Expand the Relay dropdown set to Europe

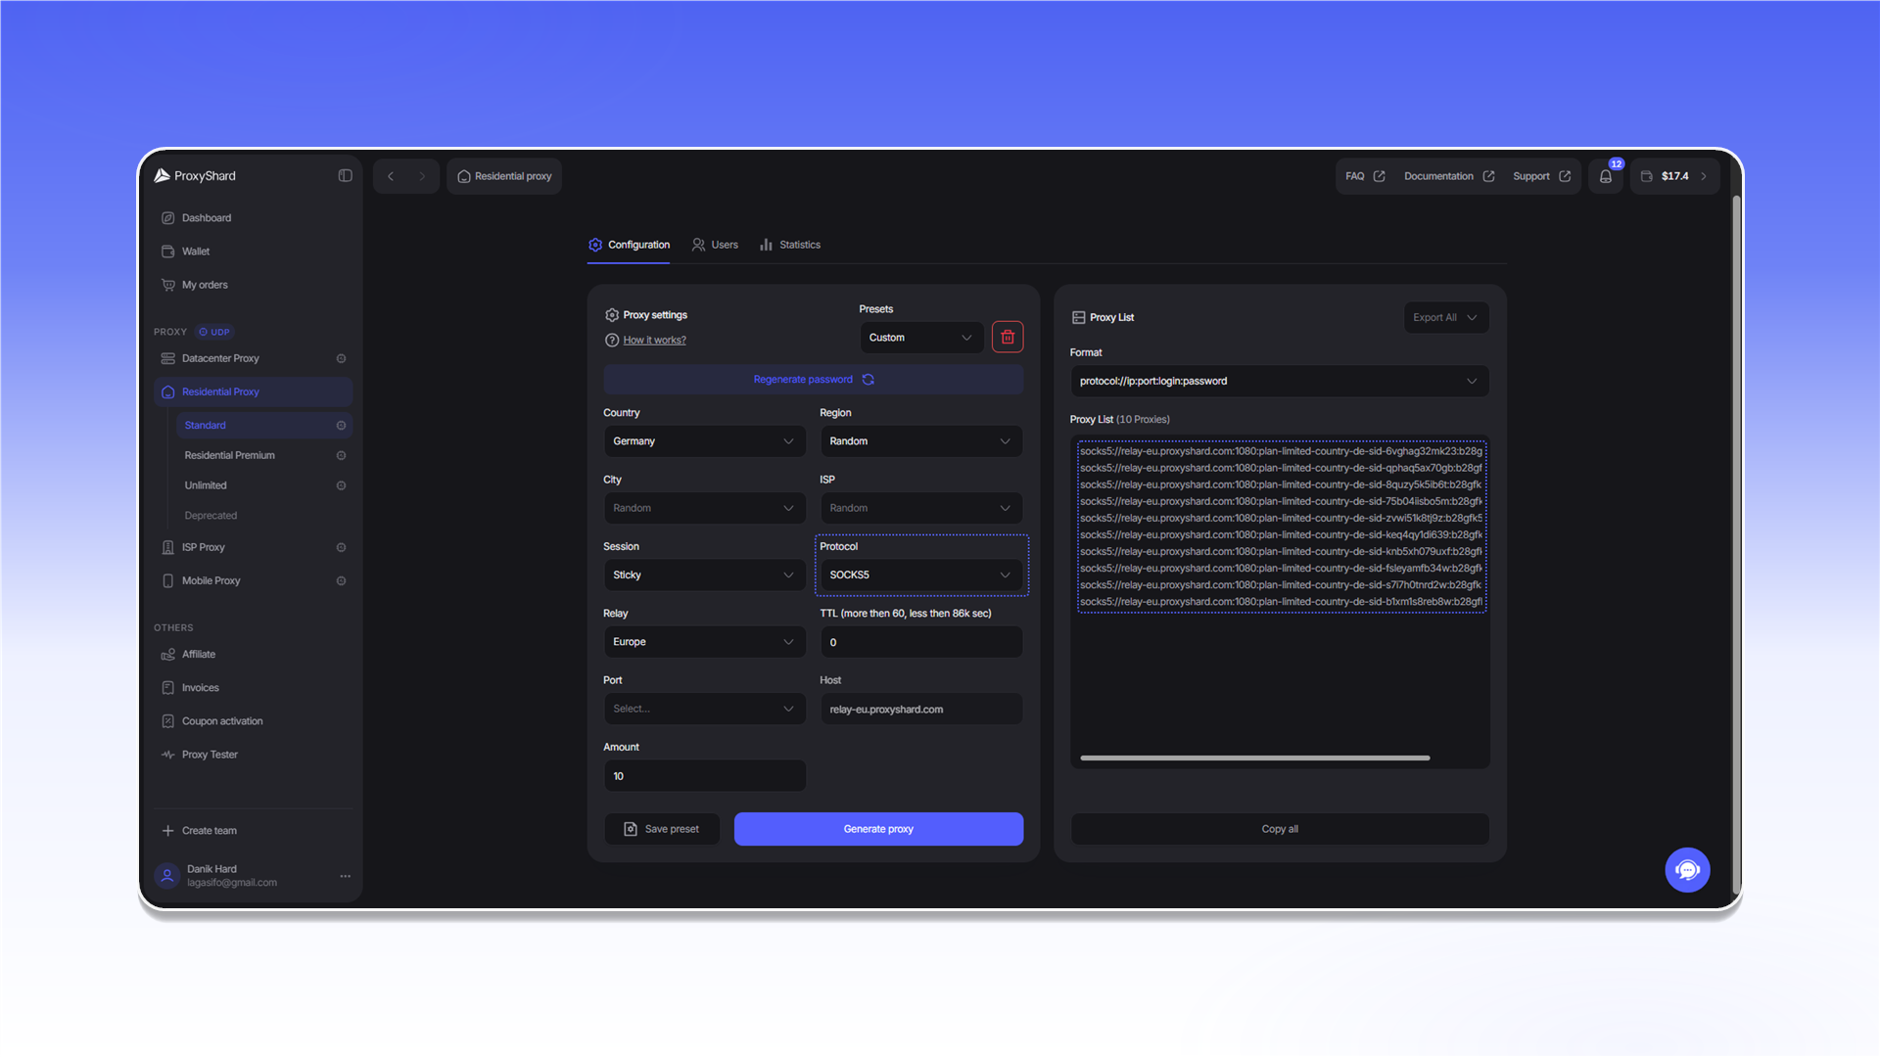(x=704, y=642)
